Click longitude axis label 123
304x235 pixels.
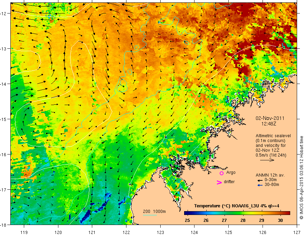[x=160, y=232]
